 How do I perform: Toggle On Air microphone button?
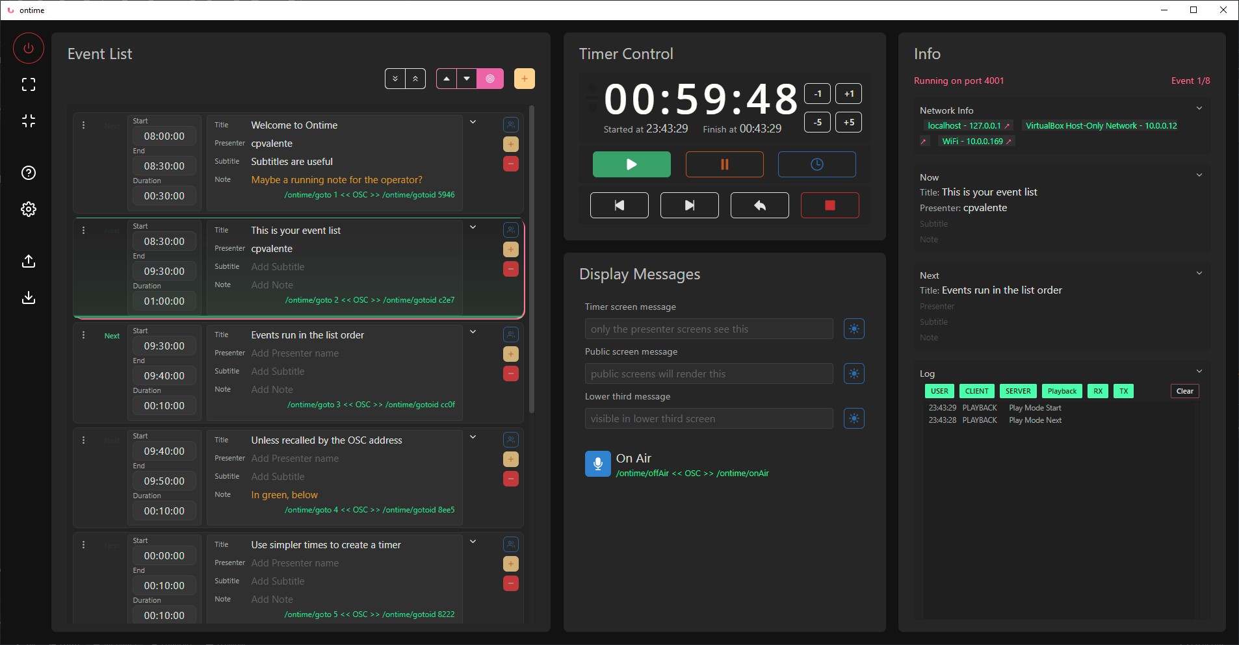point(598,464)
